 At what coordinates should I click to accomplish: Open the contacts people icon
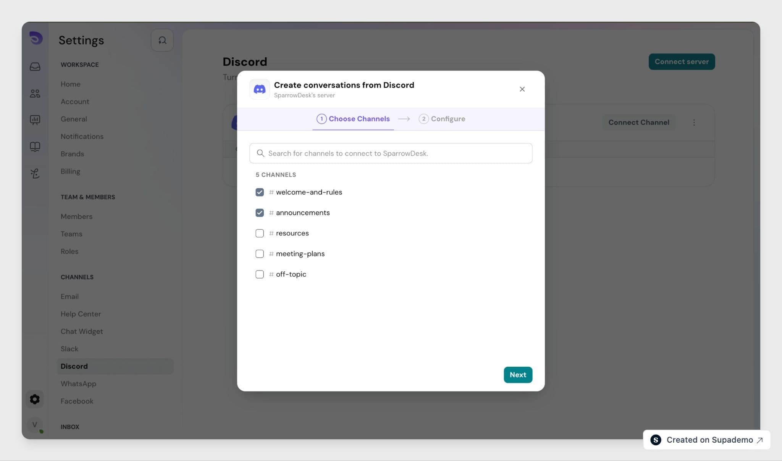point(35,93)
